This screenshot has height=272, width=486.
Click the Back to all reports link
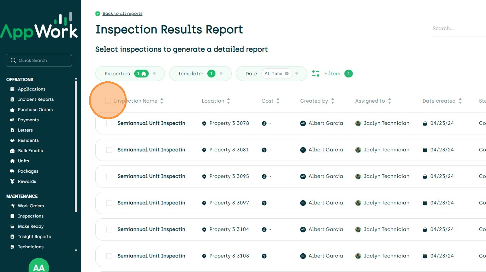point(122,13)
